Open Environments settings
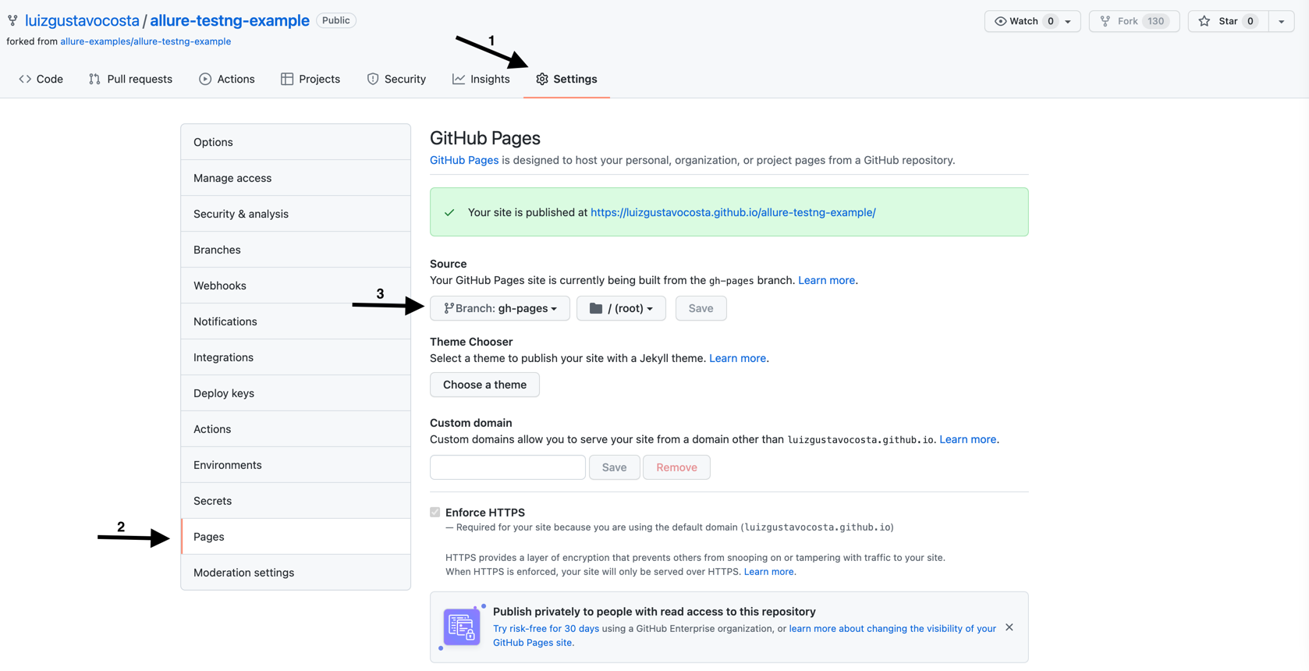This screenshot has width=1309, height=671. click(x=296, y=465)
